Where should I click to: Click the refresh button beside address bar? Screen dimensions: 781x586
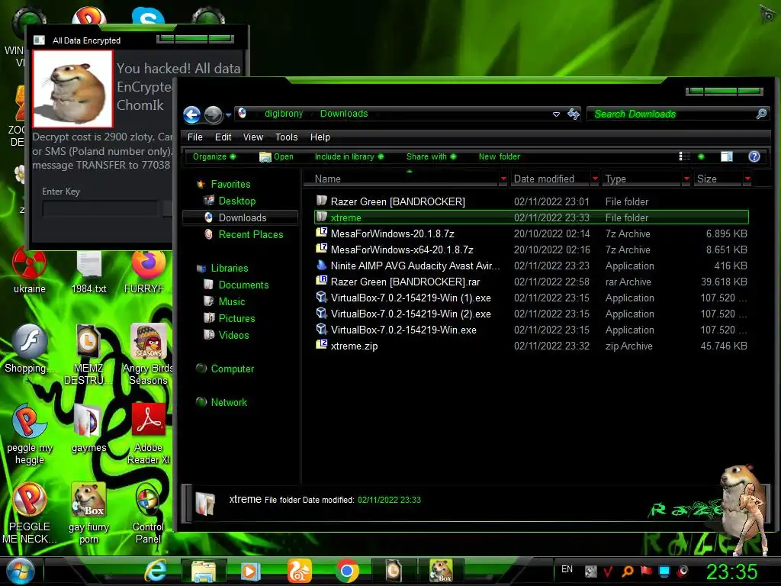(x=574, y=114)
